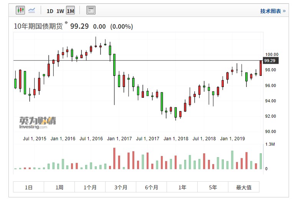
Task: Click the 92.00 price axis label
Action: click(271, 116)
